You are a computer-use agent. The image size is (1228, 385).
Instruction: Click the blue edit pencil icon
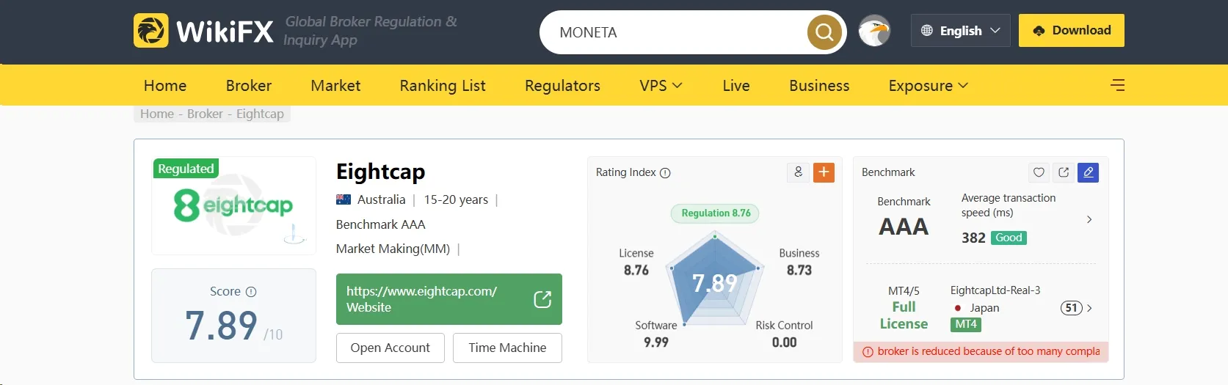tap(1089, 172)
